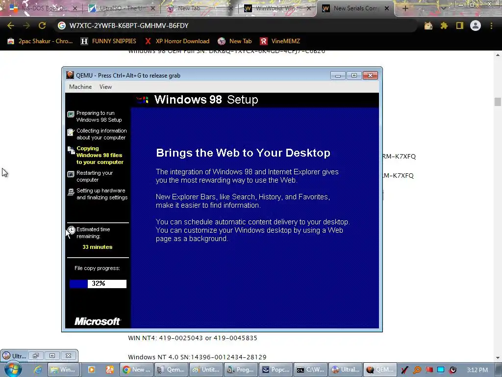This screenshot has height=377, width=502.
Task: Open the Action Center flag tray icon
Action: point(429,370)
